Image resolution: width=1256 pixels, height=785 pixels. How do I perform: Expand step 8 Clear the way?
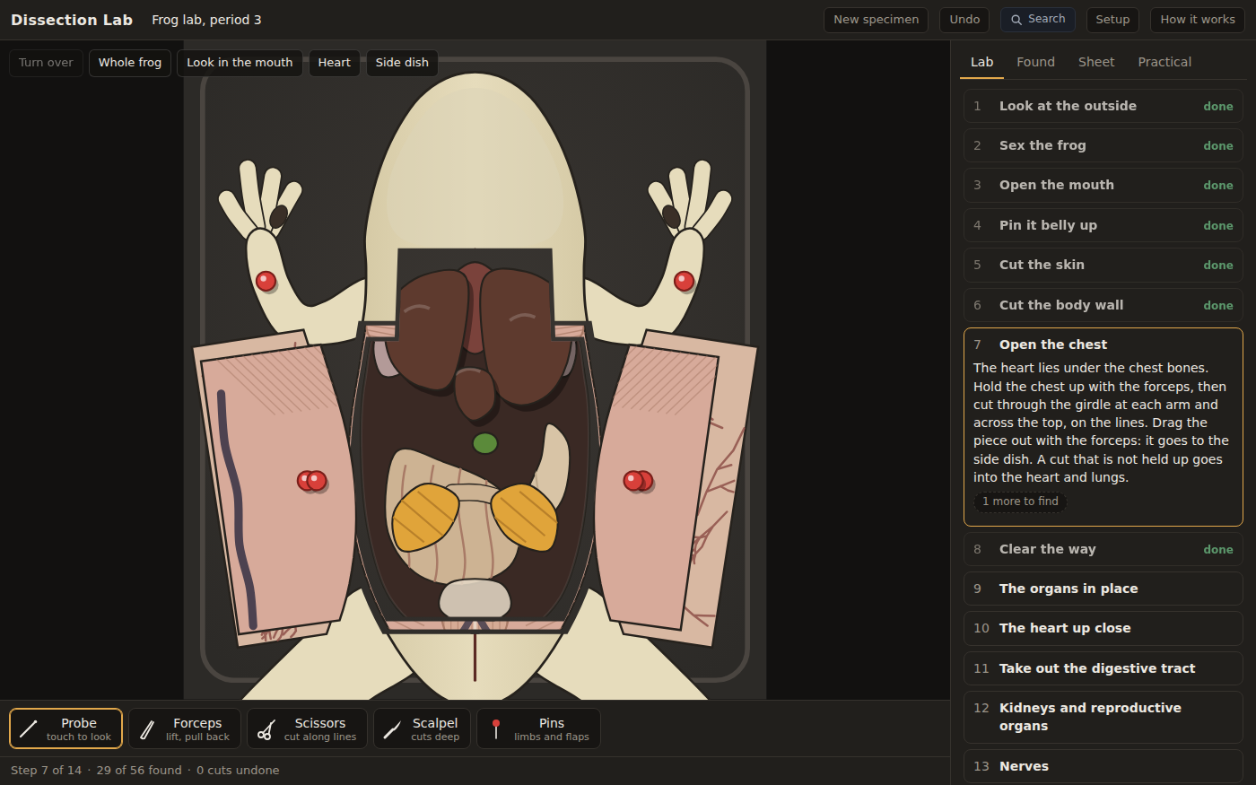coord(1103,549)
